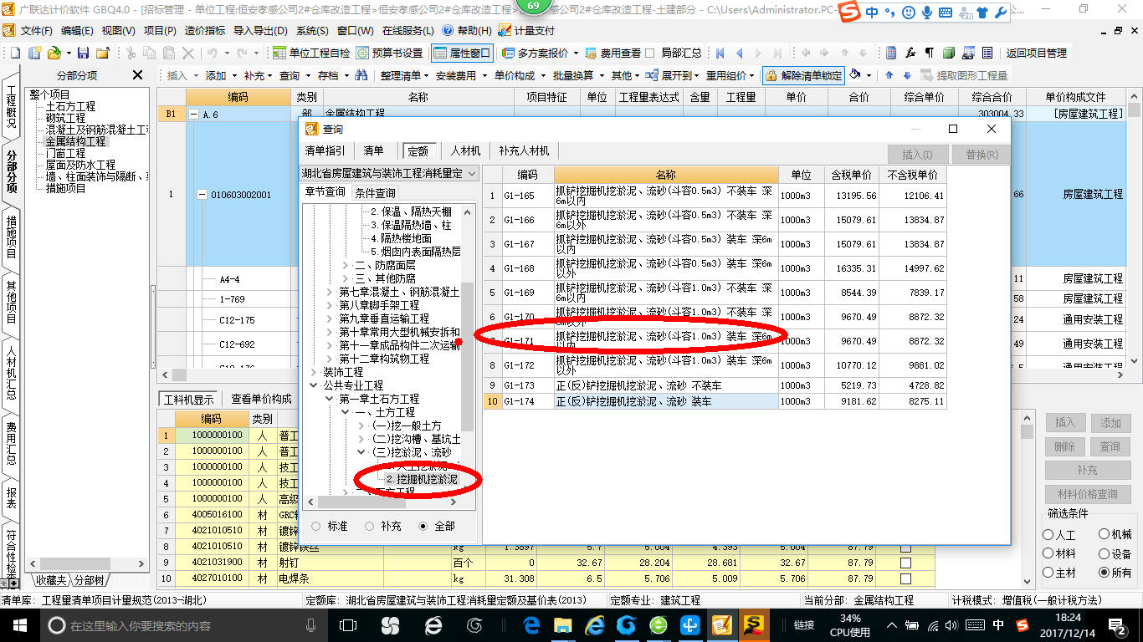This screenshot has height=642, width=1143.
Task: Switch to 查看单价构成 tab
Action: pyautogui.click(x=262, y=399)
